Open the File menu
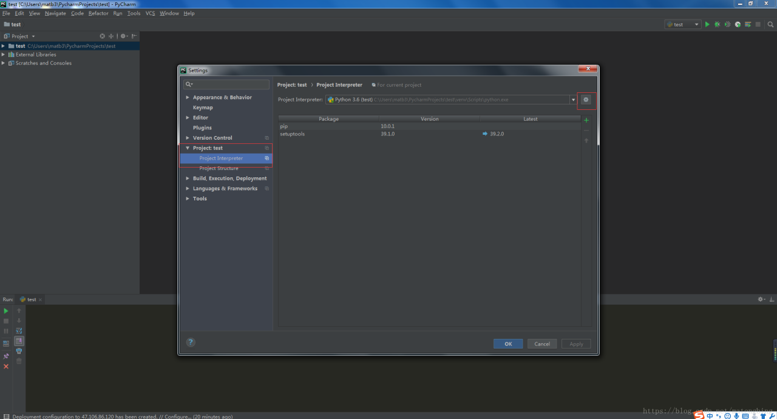Viewport: 777px width, 419px height. [6, 13]
